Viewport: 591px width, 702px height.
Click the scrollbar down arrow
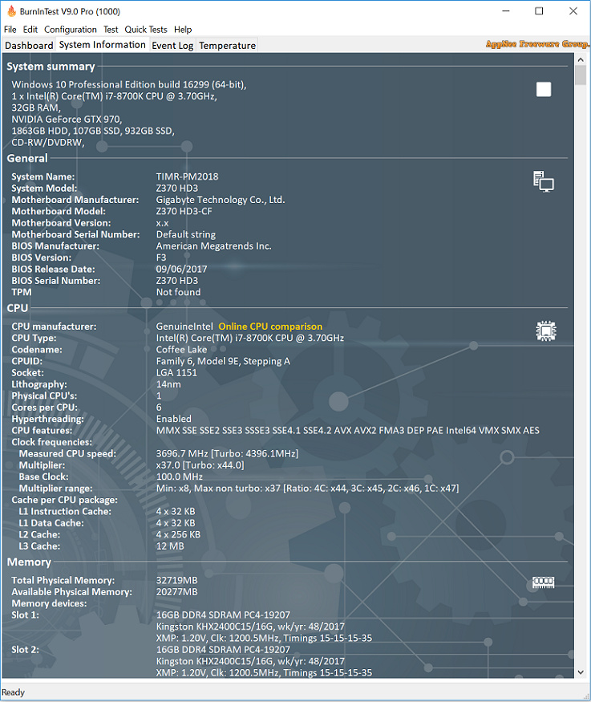tap(581, 672)
